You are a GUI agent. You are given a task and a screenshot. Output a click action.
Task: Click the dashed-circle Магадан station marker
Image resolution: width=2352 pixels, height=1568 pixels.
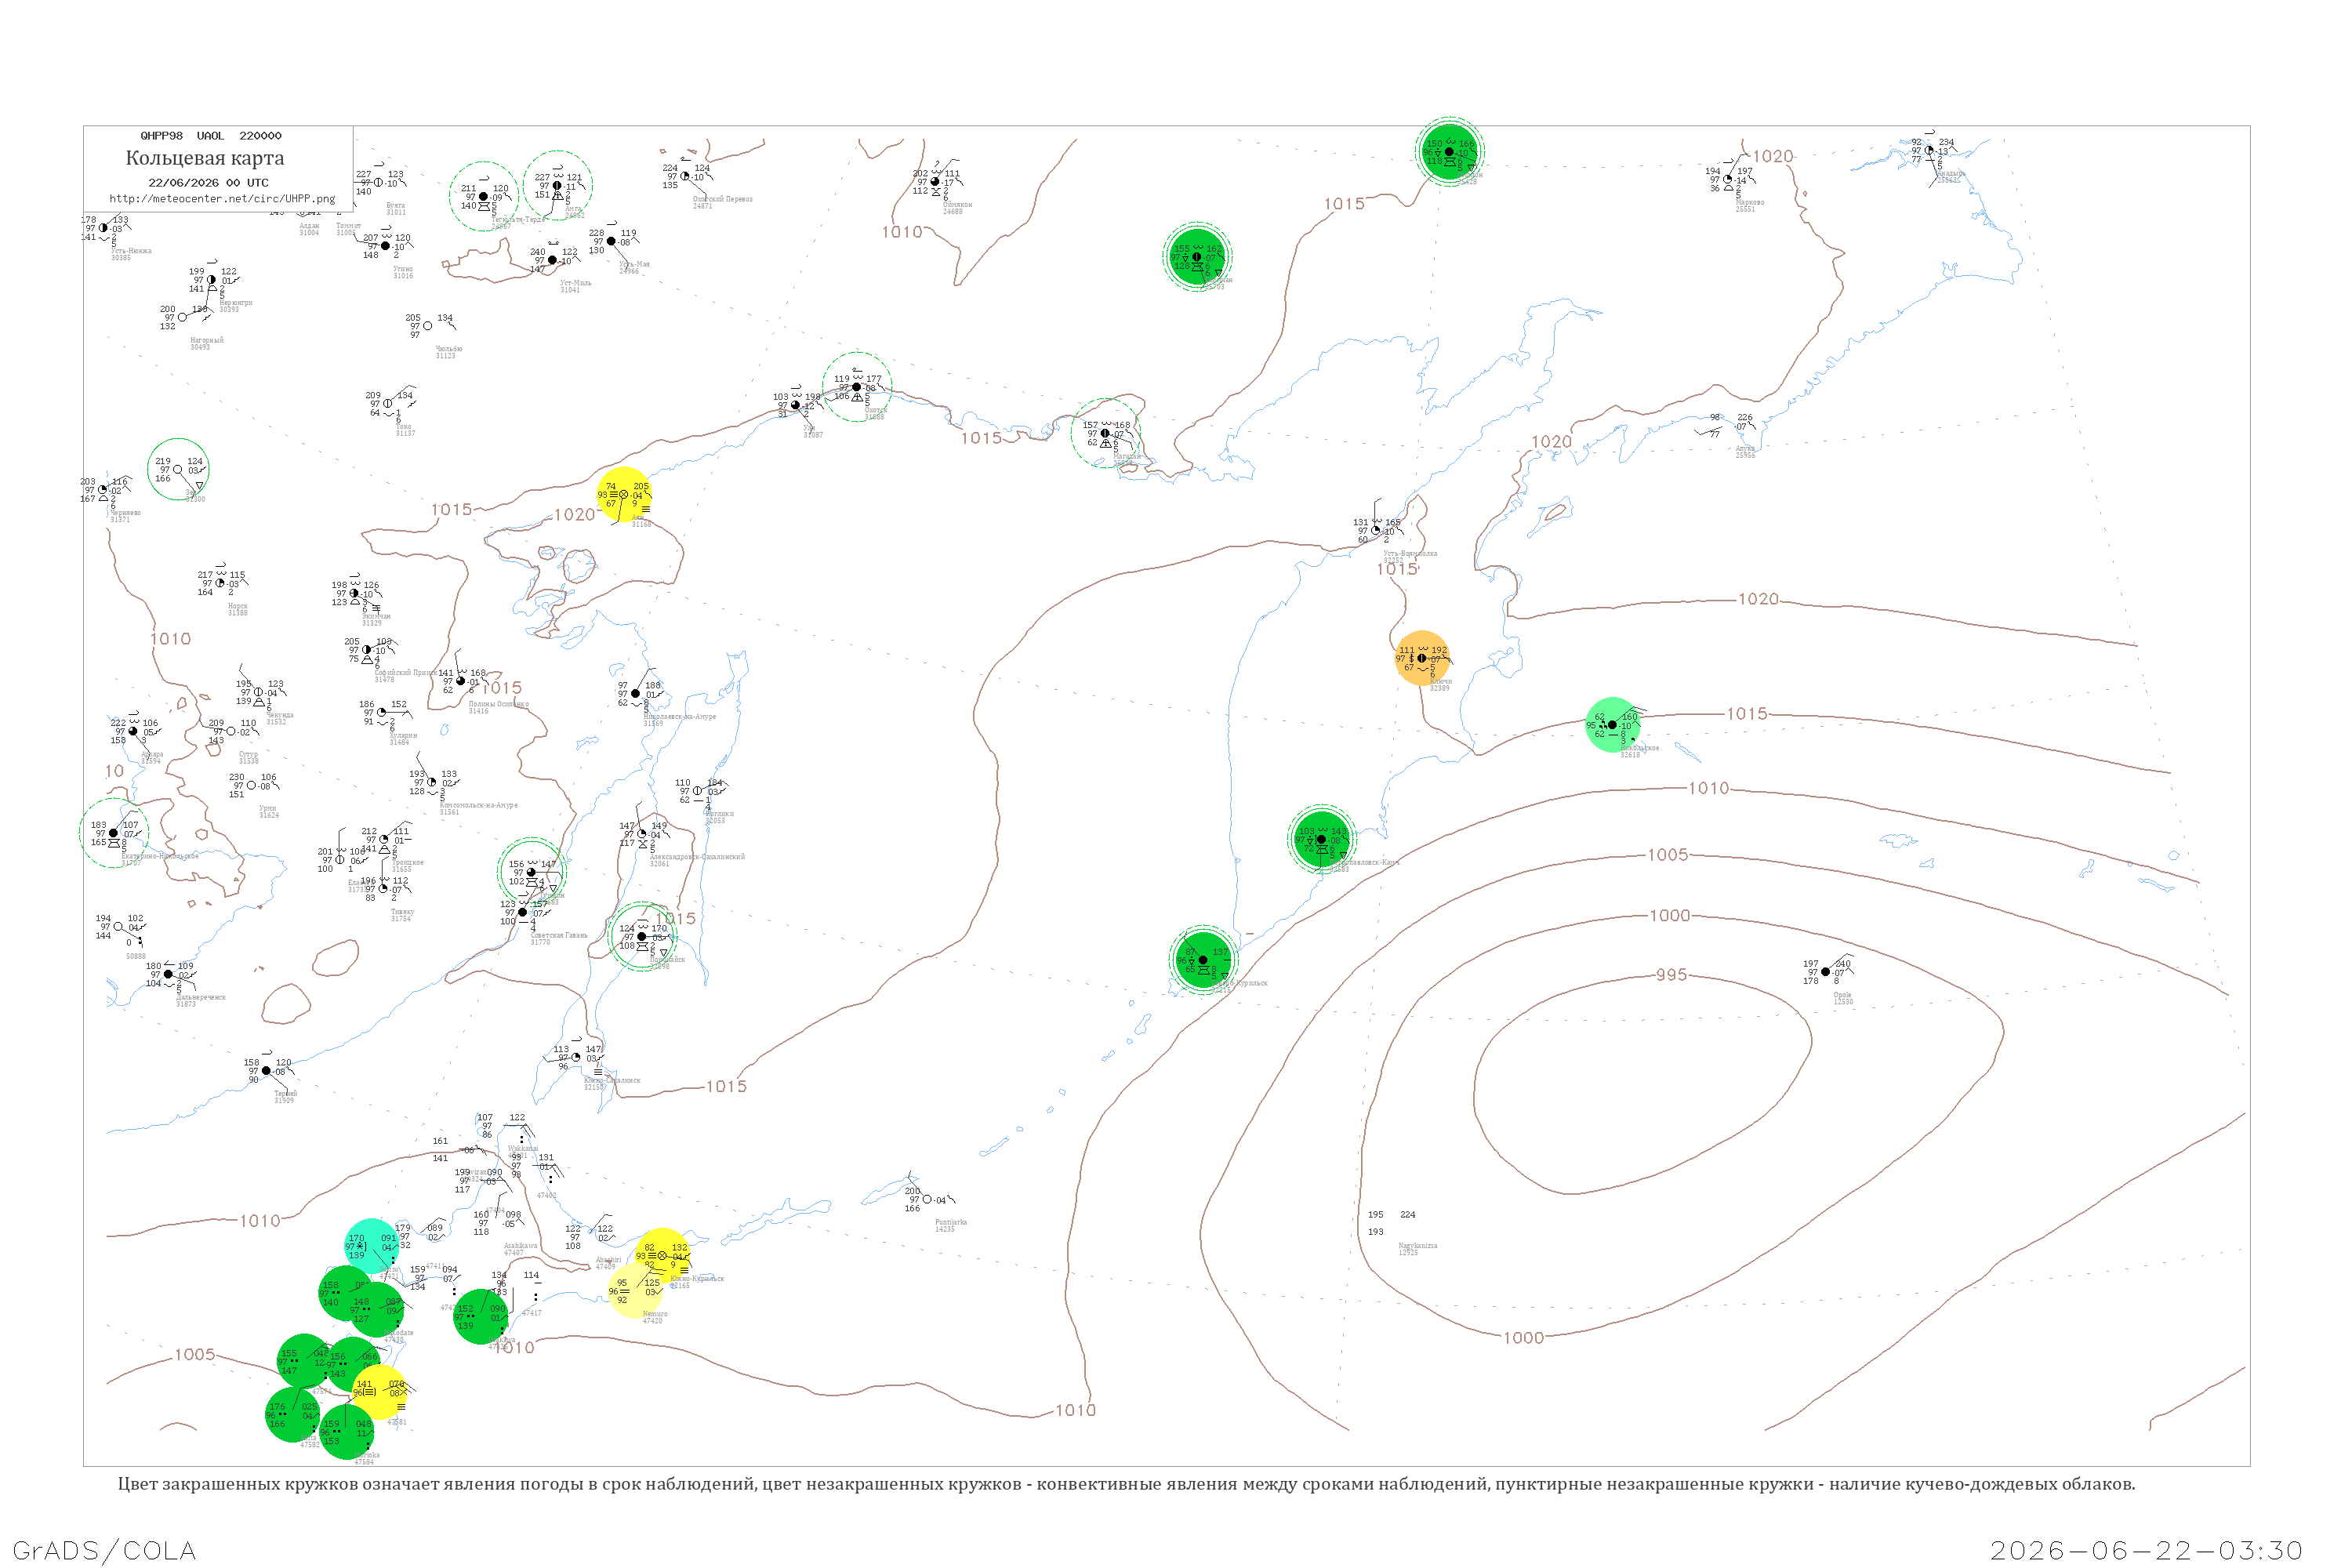(x=1105, y=433)
